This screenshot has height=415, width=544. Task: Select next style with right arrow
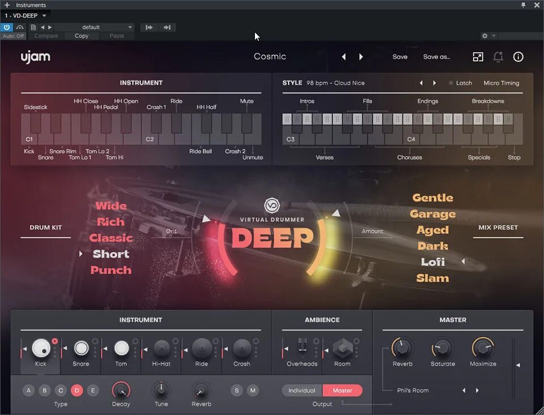tap(435, 83)
